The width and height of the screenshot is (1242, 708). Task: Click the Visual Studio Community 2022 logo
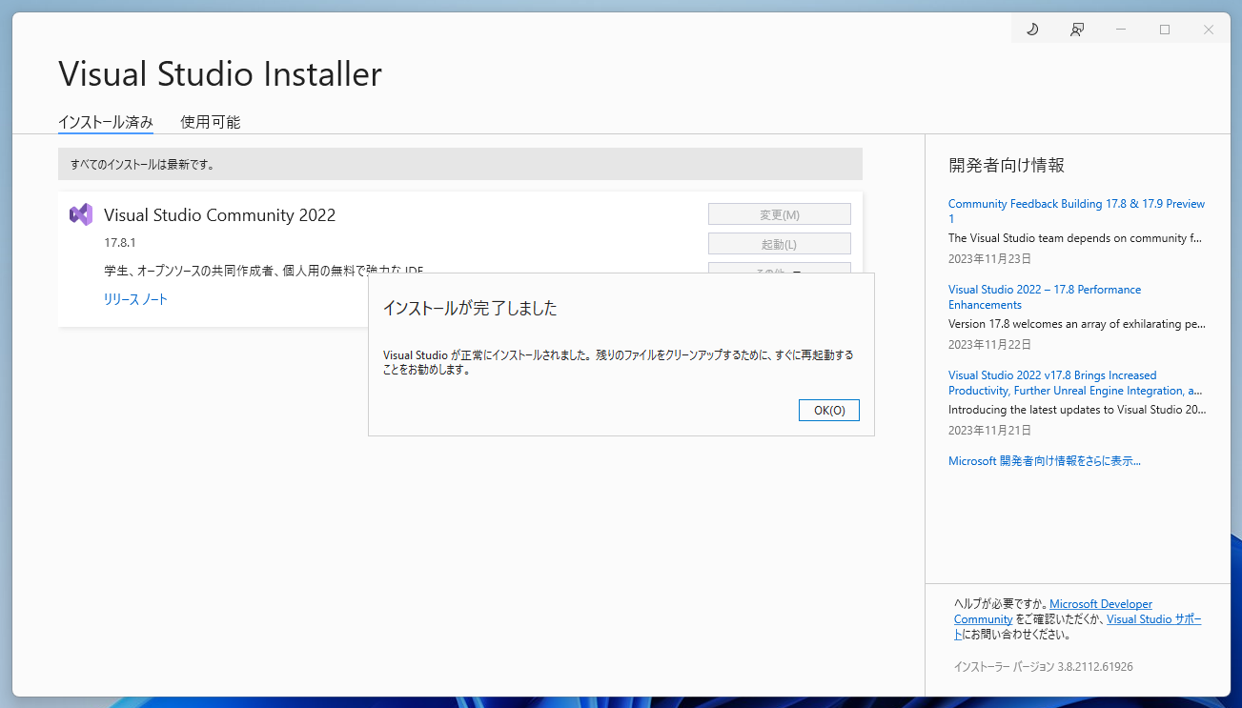(81, 214)
